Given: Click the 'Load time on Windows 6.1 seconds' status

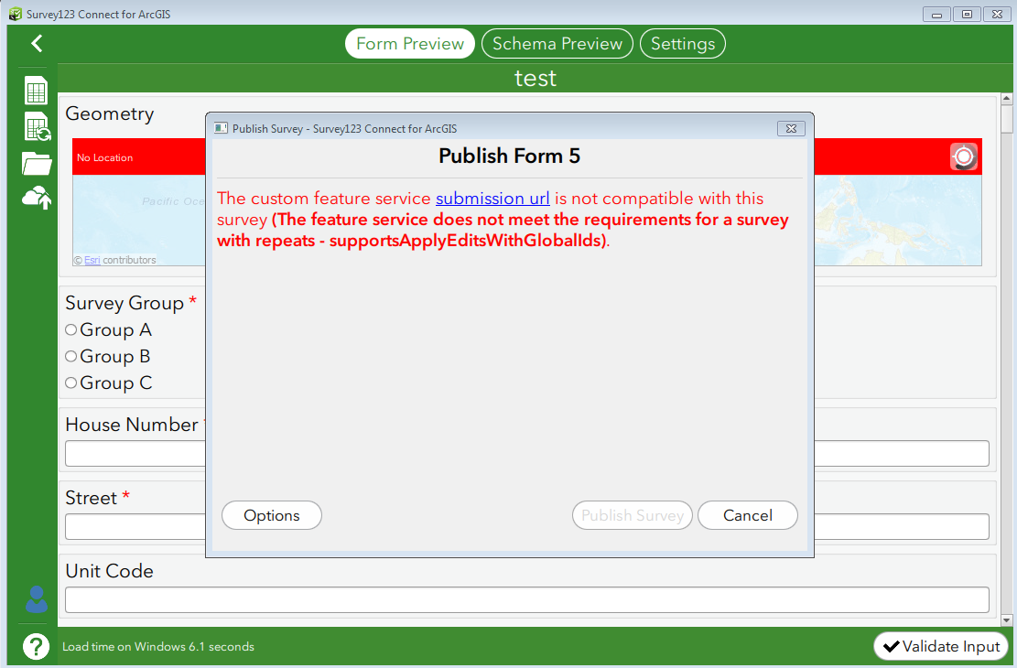Looking at the screenshot, I should click(158, 647).
